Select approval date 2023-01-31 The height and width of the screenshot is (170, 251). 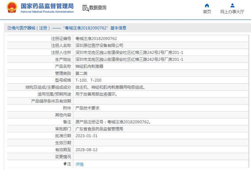(87, 136)
